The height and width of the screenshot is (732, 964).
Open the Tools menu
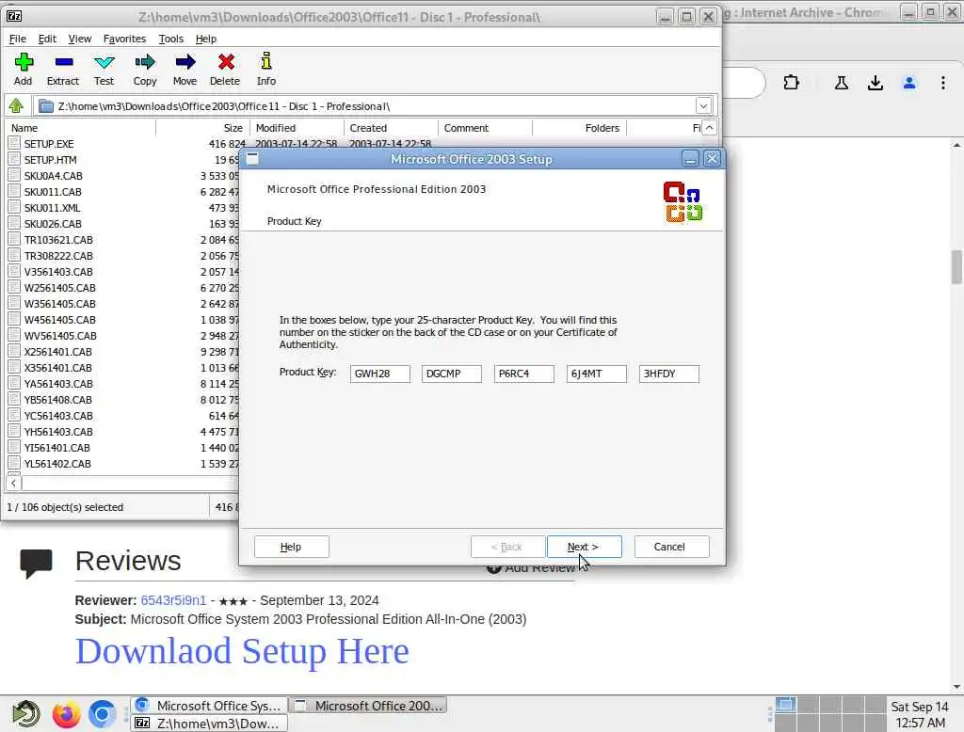[x=171, y=39]
